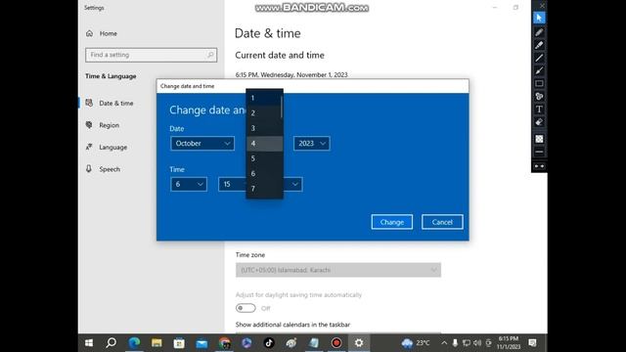
Task: Click search magnifier in Find a setting
Action: click(210, 55)
